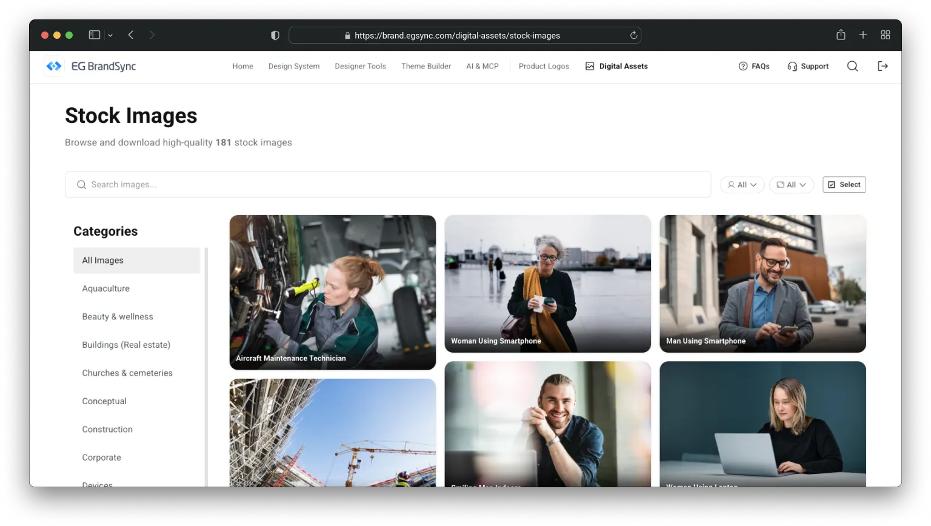Select the Aquaculture category

coord(137,288)
